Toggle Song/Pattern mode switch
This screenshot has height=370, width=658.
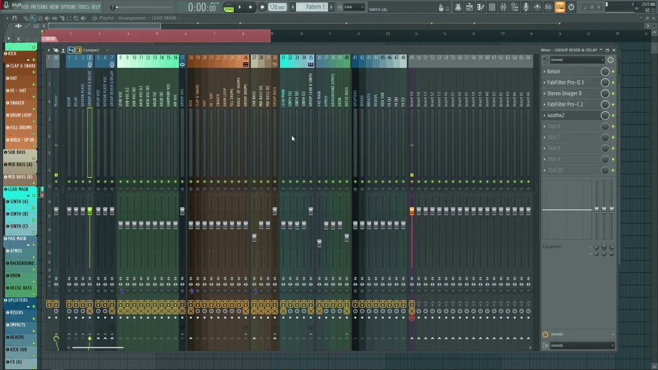coord(228,7)
